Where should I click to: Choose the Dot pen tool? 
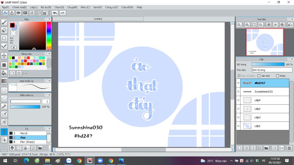[4, 46]
